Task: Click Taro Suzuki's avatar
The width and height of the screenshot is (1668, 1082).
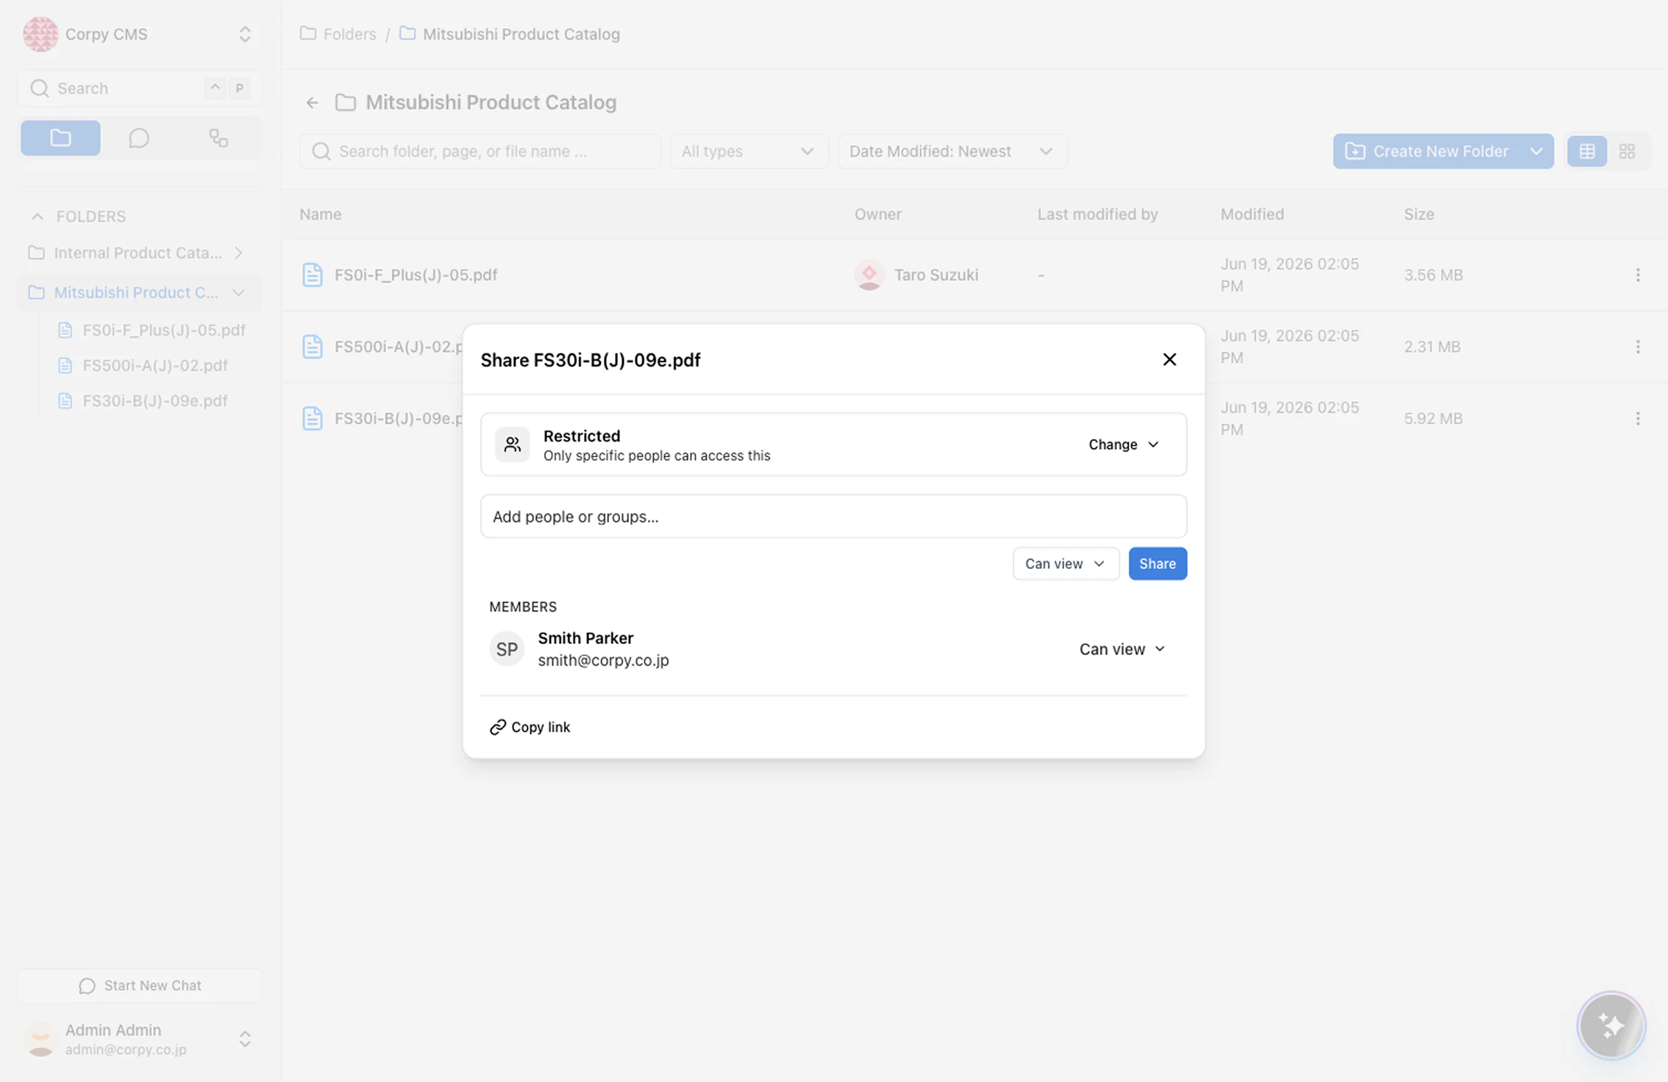Action: (869, 275)
